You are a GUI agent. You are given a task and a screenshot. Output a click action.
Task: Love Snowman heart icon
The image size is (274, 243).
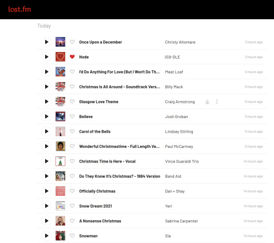(72, 236)
